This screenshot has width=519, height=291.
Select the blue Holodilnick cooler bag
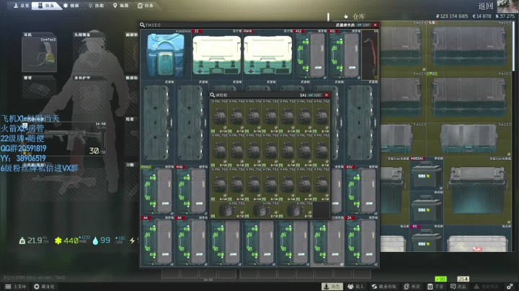166,54
